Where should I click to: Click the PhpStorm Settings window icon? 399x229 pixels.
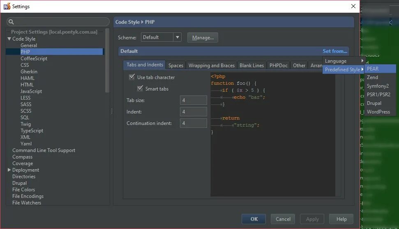(7, 6)
